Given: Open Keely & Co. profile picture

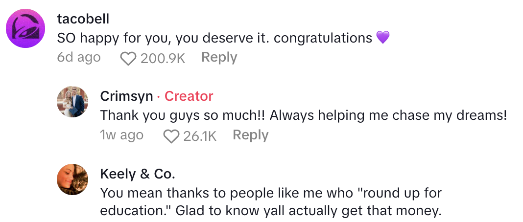Looking at the screenshot, I should pos(73,179).
